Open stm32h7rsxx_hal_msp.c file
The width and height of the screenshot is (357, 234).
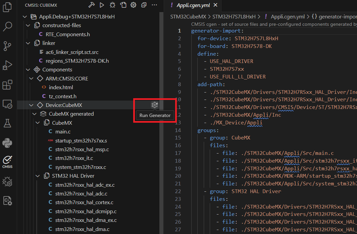tap(82, 150)
